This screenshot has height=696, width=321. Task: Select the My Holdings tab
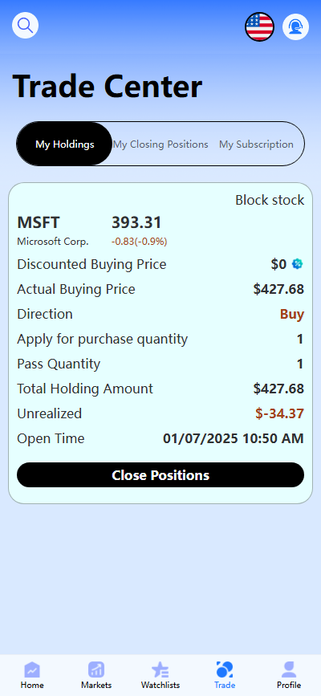point(65,144)
